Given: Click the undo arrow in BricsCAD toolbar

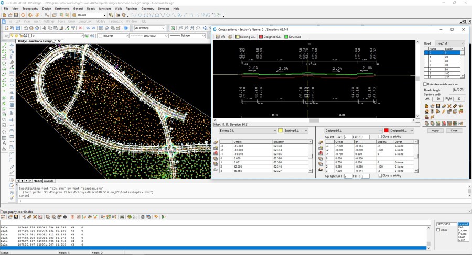Looking at the screenshot, I should 87,28.
